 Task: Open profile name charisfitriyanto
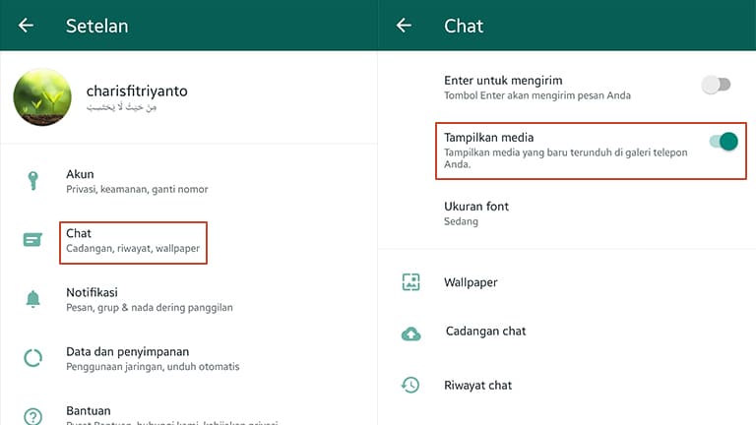137,91
